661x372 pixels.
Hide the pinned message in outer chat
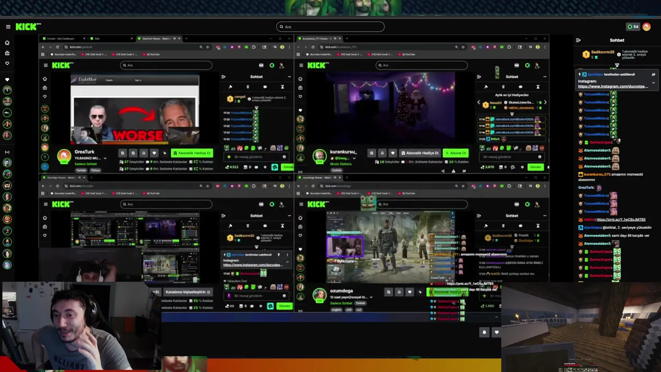[653, 74]
